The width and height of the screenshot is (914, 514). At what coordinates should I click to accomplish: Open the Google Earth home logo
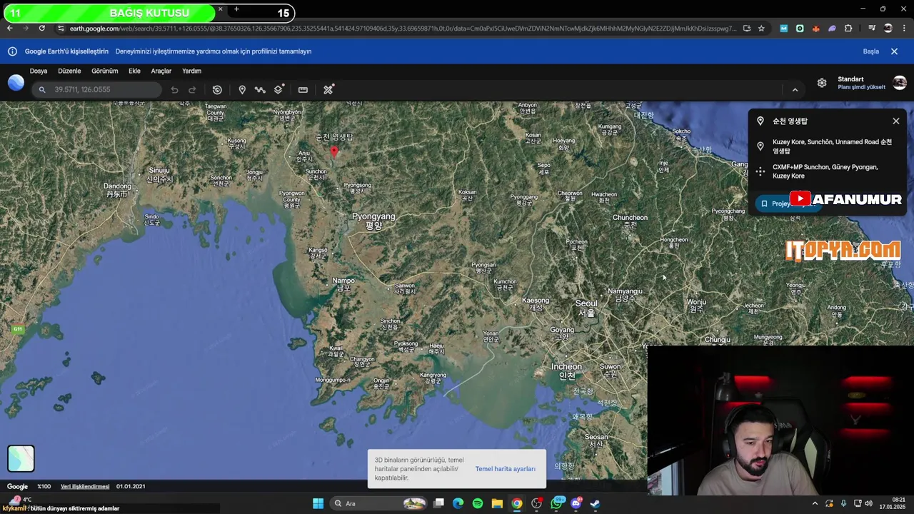click(x=16, y=83)
